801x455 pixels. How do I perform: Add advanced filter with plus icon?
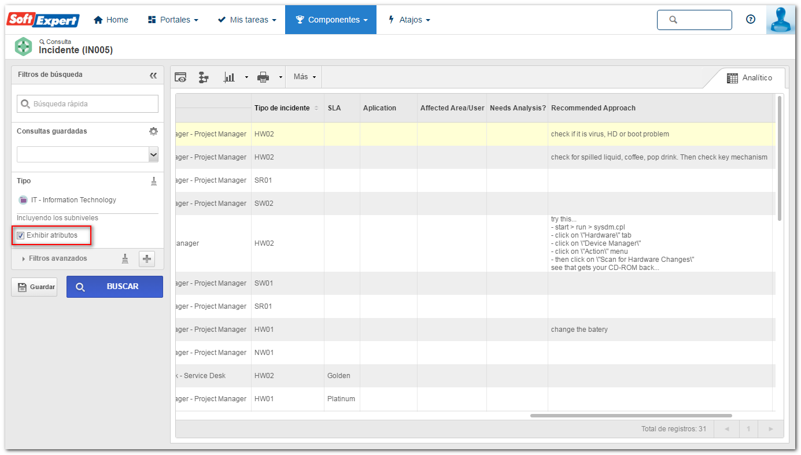[147, 259]
